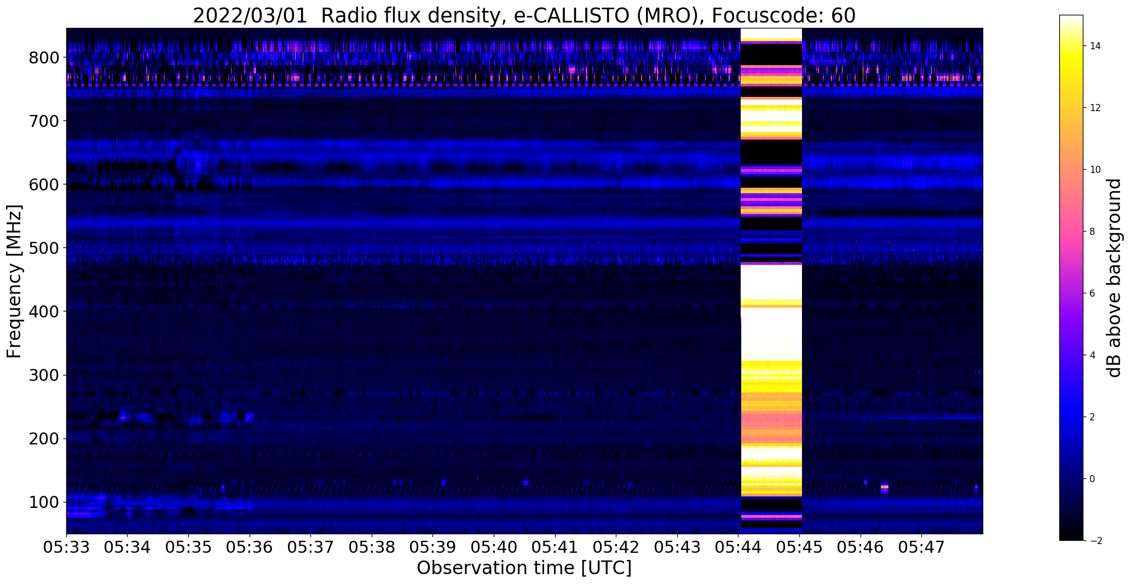Image resolution: width=1131 pixels, height=584 pixels.
Task: Click the colorbar tick value 10
Action: (1095, 170)
